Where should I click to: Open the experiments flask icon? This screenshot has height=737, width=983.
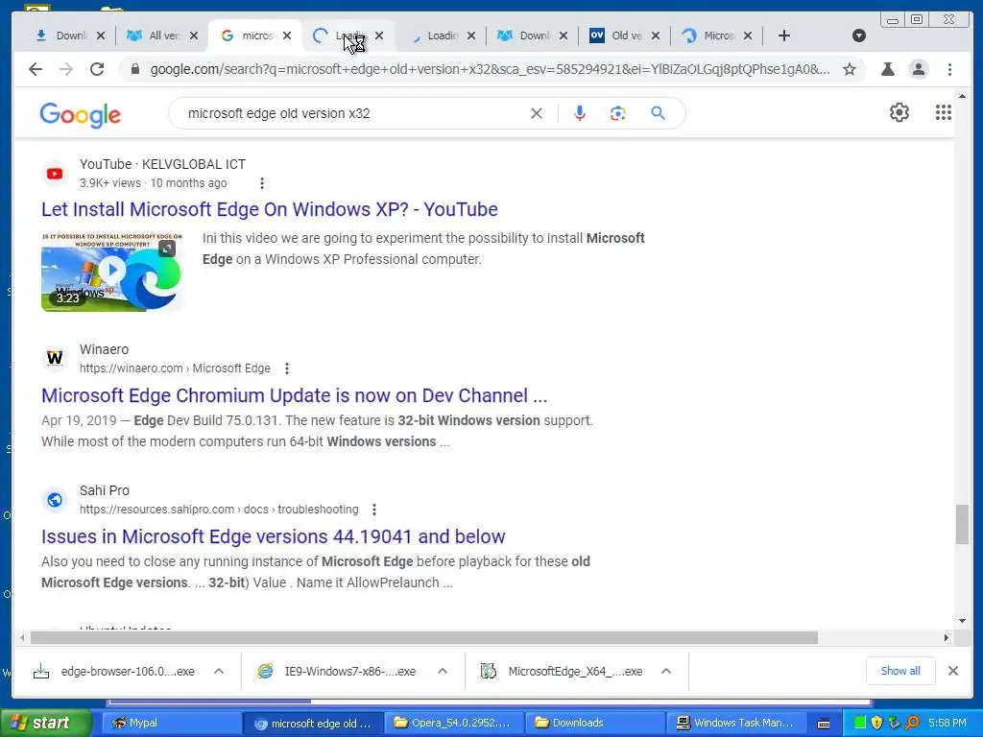pyautogui.click(x=888, y=69)
